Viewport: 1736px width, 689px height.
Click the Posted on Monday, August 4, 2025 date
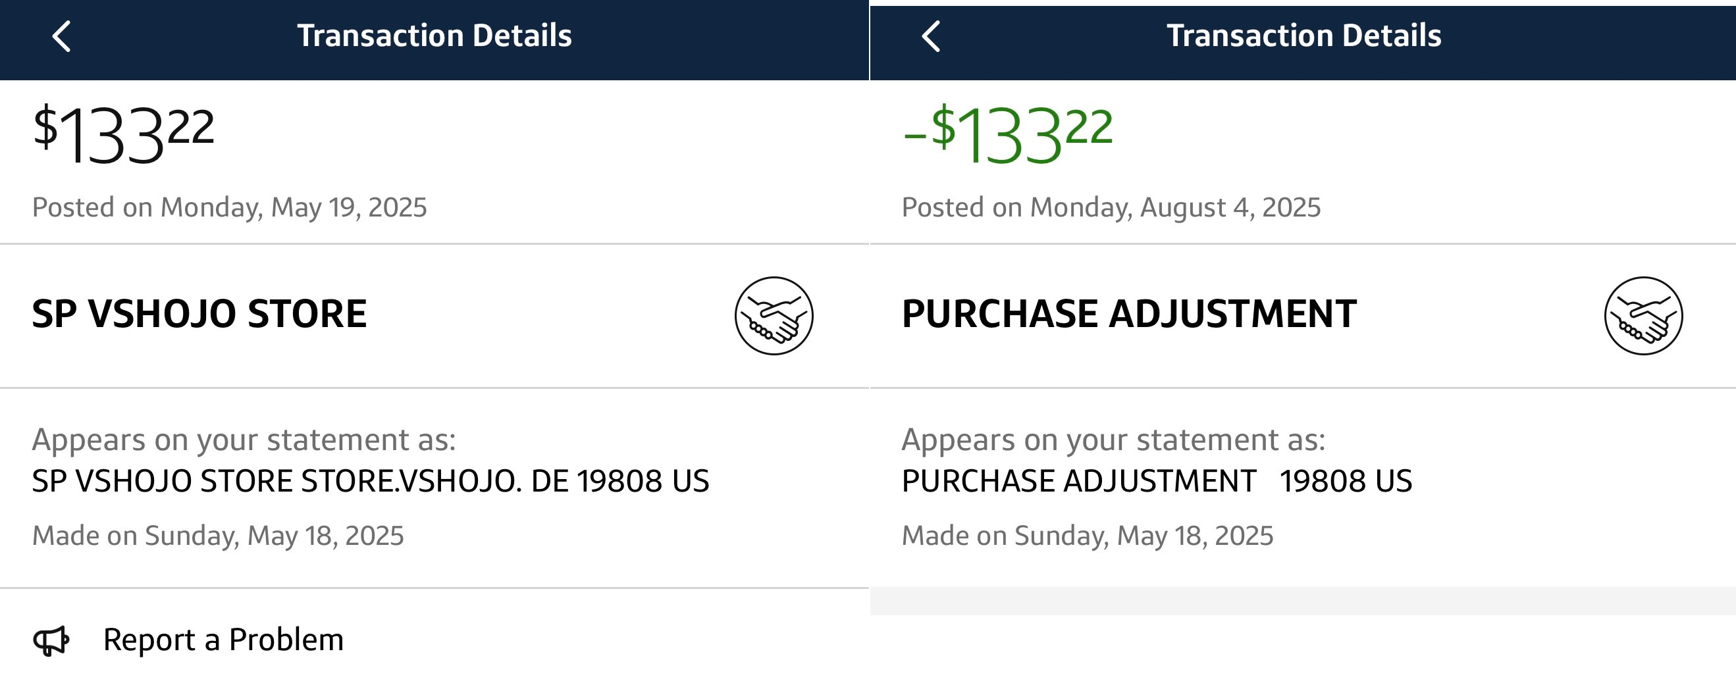1111,207
